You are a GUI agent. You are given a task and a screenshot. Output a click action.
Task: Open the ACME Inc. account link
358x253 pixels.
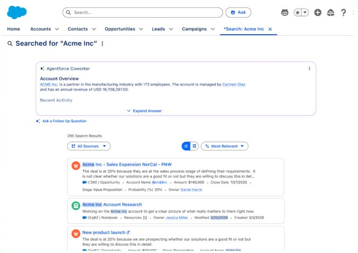coord(49,84)
